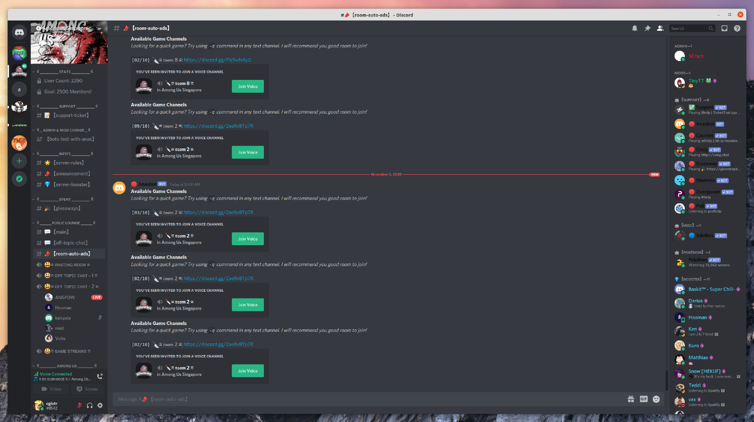Open Discord Home direct messages icon
Viewport: 754px width, 422px height.
[x=19, y=32]
